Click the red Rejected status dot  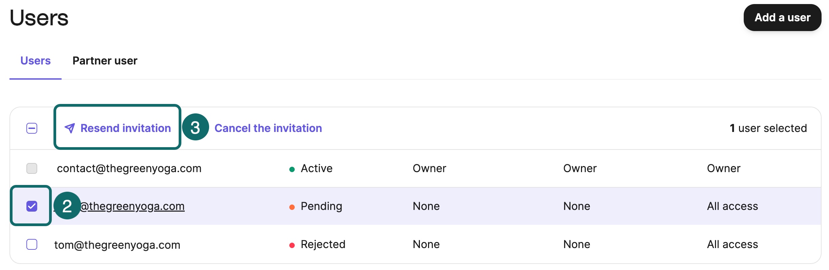tap(292, 245)
